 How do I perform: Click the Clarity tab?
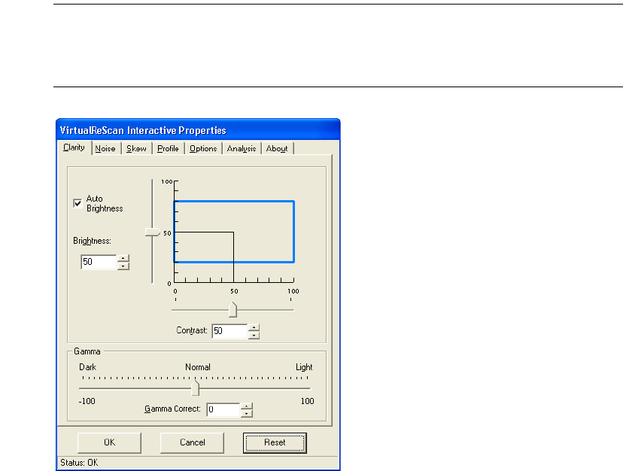[x=74, y=148]
